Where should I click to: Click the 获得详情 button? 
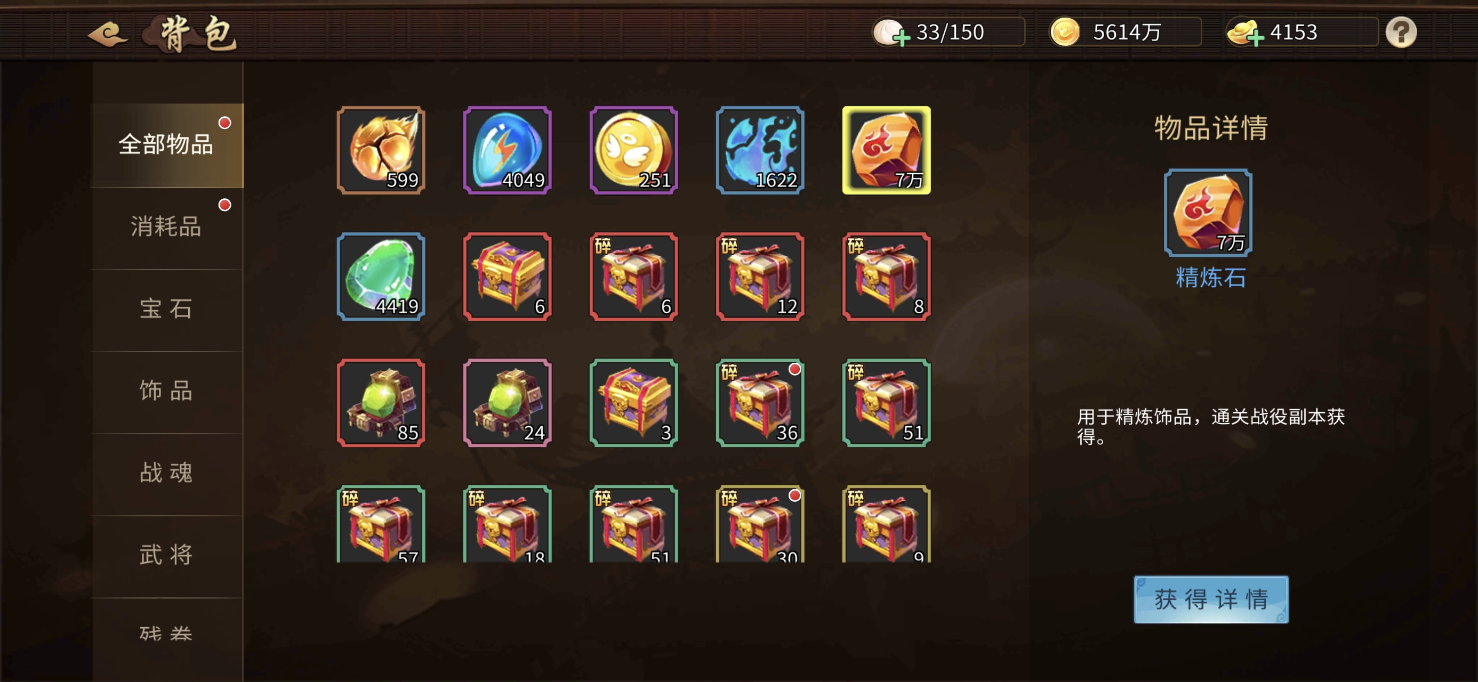pos(1211,599)
